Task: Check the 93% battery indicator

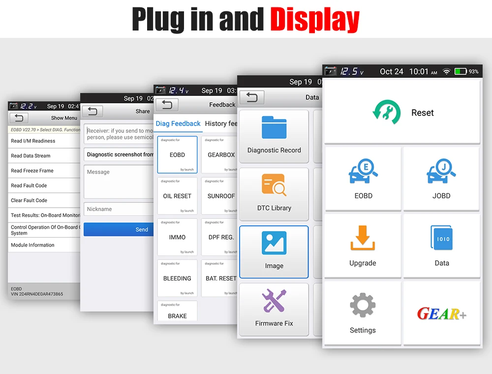Action: click(x=466, y=72)
